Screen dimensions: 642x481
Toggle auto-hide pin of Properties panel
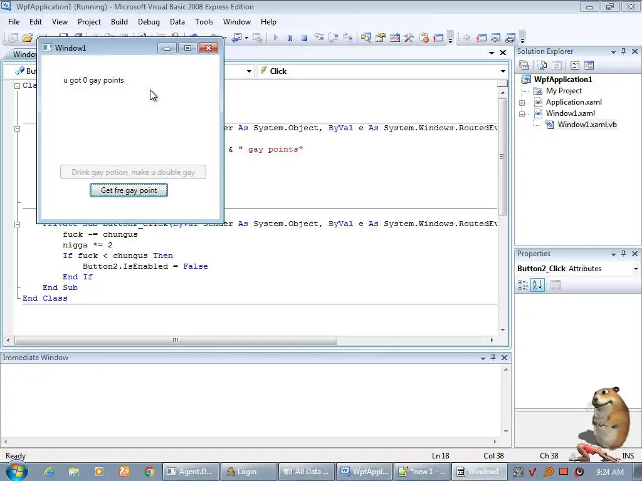[624, 254]
